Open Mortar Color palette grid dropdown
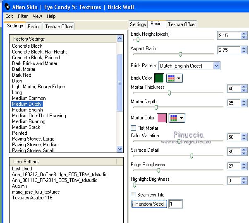This screenshot has width=249, height=223. pos(177,118)
